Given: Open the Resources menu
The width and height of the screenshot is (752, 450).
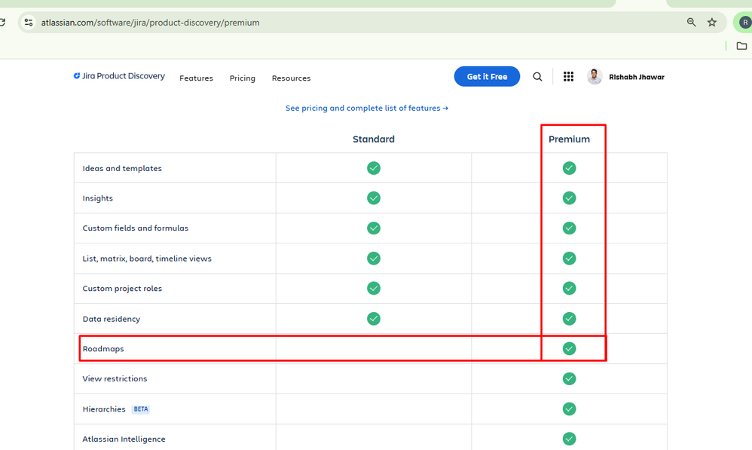Looking at the screenshot, I should (x=291, y=78).
